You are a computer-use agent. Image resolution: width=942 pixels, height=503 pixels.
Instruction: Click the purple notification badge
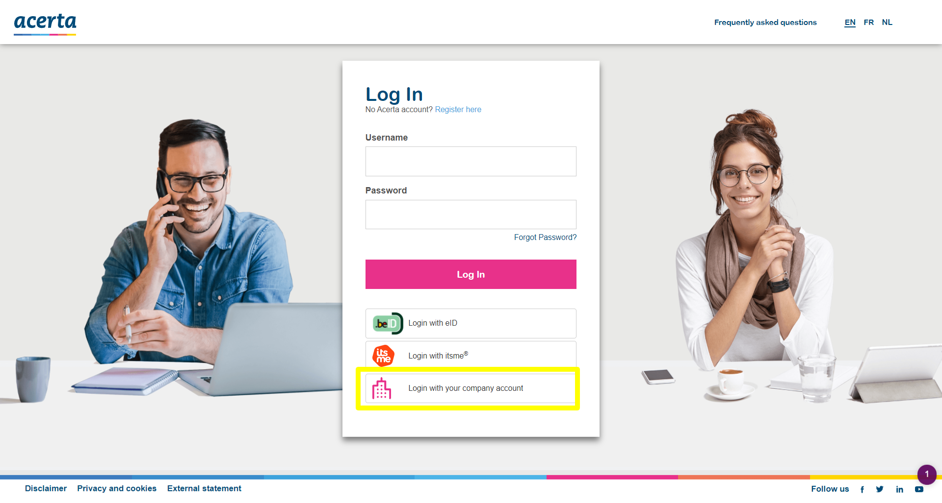(x=927, y=474)
